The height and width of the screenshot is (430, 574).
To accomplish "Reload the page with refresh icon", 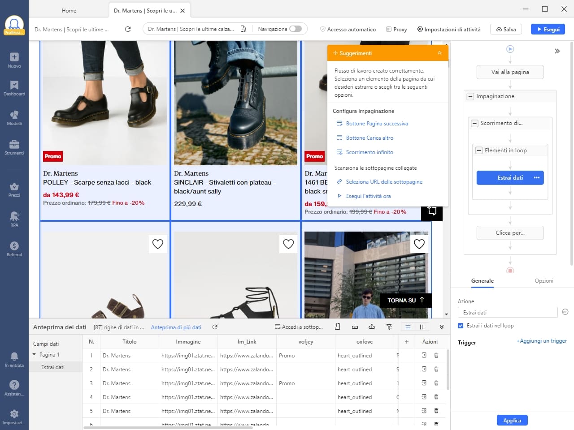I will [x=128, y=29].
